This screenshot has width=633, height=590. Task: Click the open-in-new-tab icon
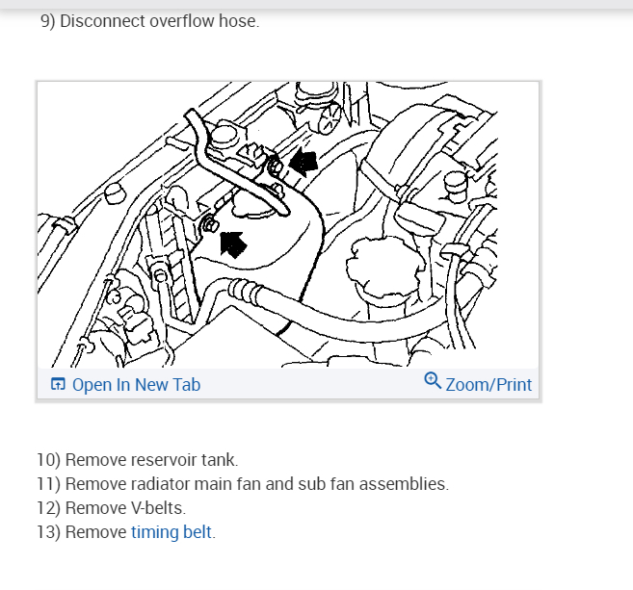[58, 384]
